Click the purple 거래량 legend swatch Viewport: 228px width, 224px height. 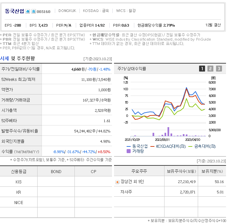[129, 151]
